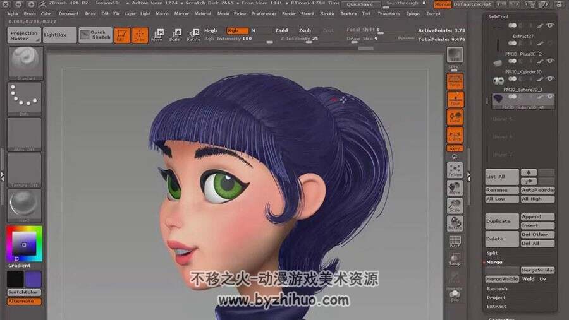Open the Preferences menu
The height and width of the screenshot is (320, 569).
point(264,14)
